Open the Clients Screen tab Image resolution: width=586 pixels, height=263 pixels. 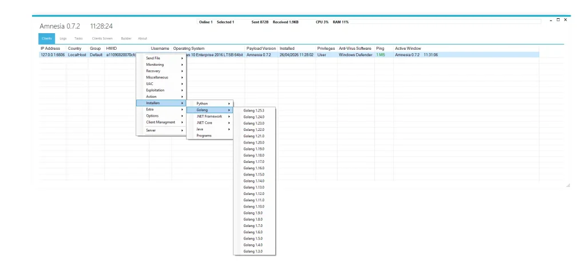coord(102,38)
